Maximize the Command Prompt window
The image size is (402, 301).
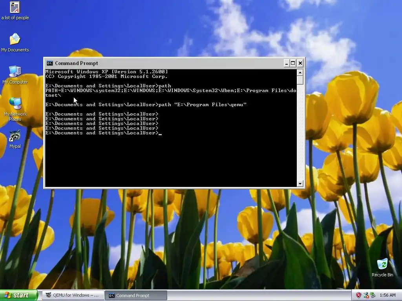click(293, 63)
